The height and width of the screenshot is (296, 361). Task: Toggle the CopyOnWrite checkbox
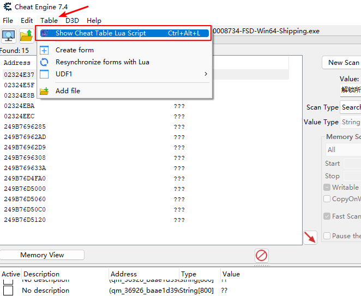pos(327,199)
